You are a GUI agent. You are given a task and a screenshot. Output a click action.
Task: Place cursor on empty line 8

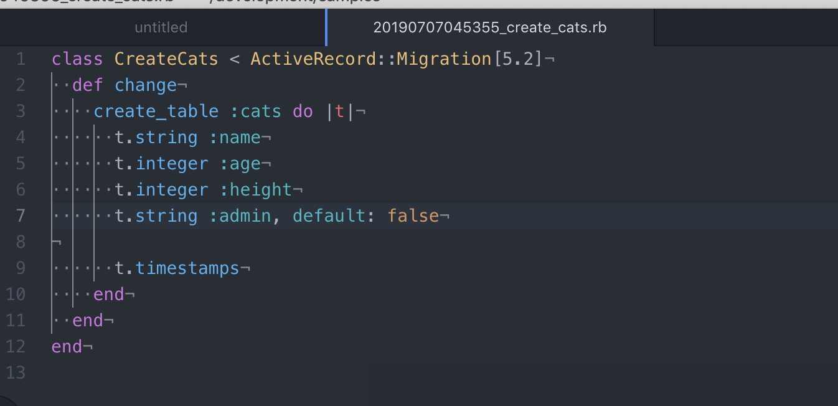pyautogui.click(x=249, y=242)
